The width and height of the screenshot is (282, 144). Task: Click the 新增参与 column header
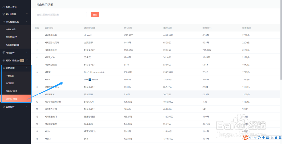207,28
